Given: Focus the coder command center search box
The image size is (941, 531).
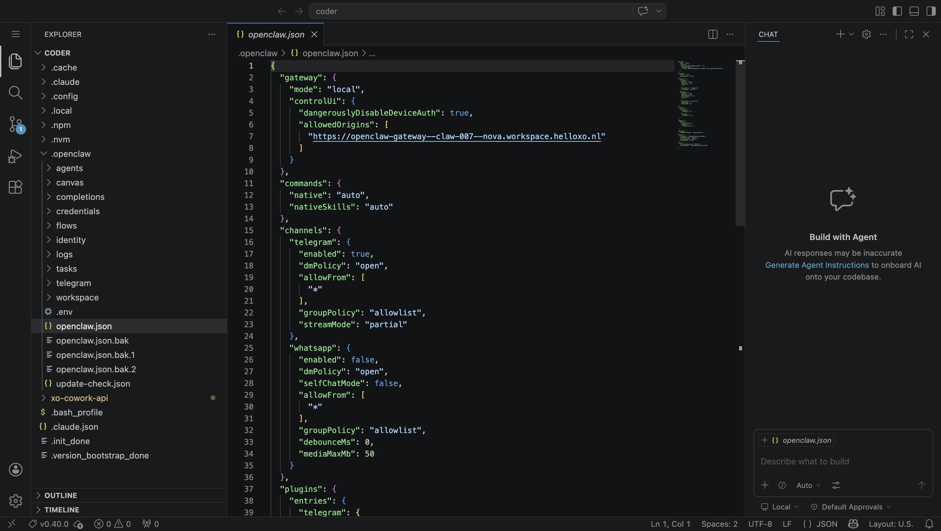Looking at the screenshot, I should (x=470, y=11).
